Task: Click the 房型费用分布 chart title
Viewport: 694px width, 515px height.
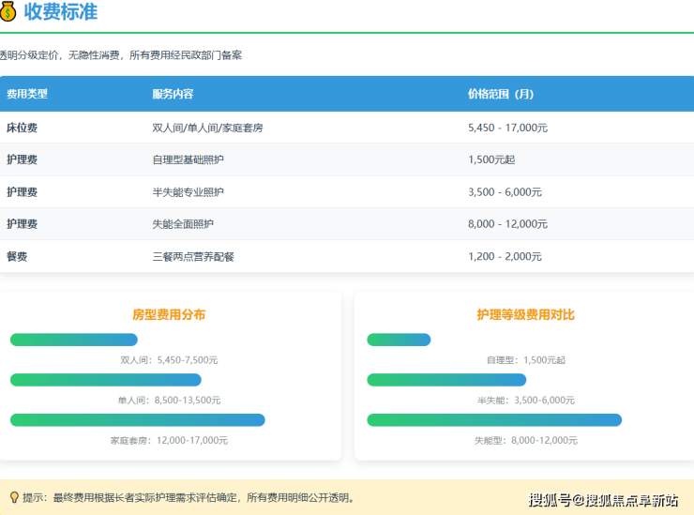Action: coord(169,315)
